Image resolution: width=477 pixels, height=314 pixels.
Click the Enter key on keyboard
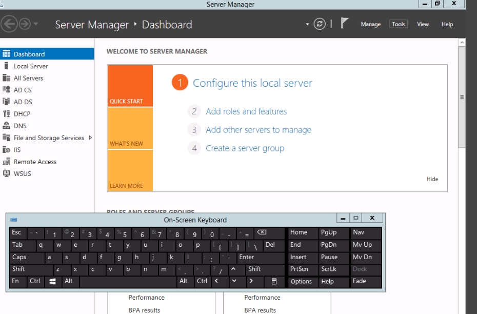[x=261, y=258]
